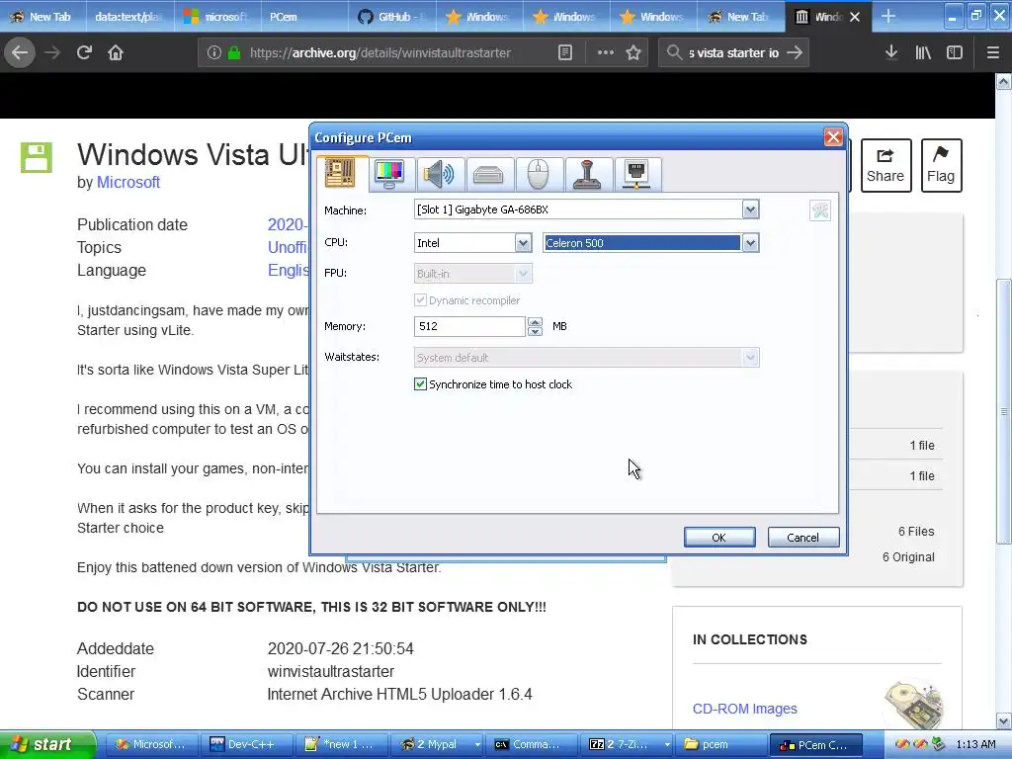The height and width of the screenshot is (759, 1012).
Task: Switch to the data:text/plain browser tab
Action: point(131,17)
